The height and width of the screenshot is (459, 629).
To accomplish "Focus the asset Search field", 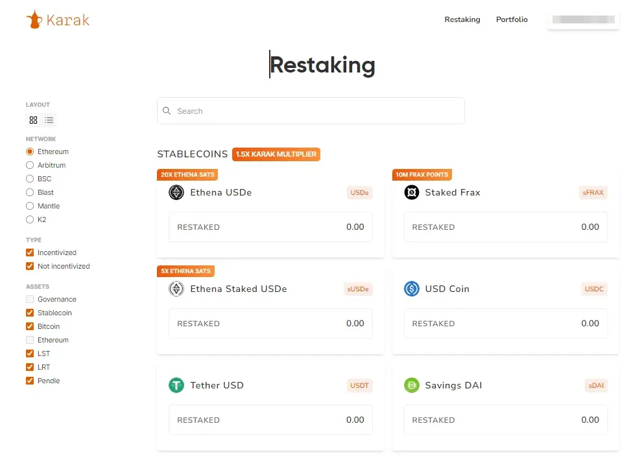I will (311, 111).
